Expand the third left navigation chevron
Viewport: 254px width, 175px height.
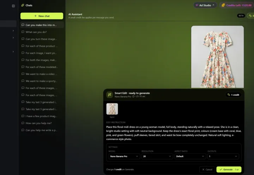(x=13, y=52)
